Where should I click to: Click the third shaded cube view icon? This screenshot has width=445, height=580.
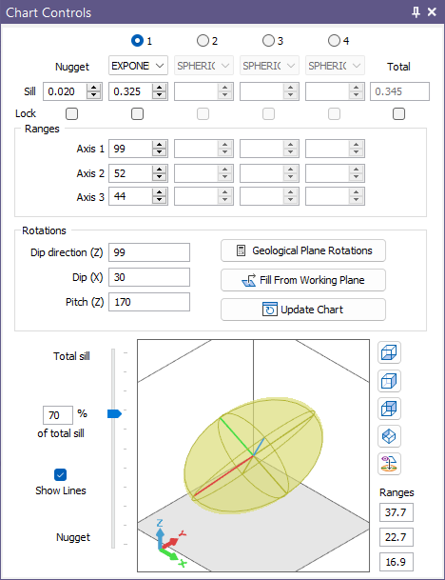click(389, 409)
